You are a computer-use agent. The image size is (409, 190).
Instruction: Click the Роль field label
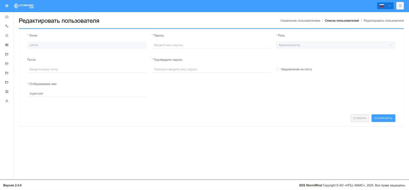281,35
